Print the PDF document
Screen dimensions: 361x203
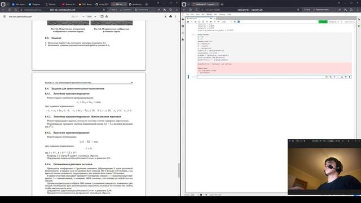point(170,16)
